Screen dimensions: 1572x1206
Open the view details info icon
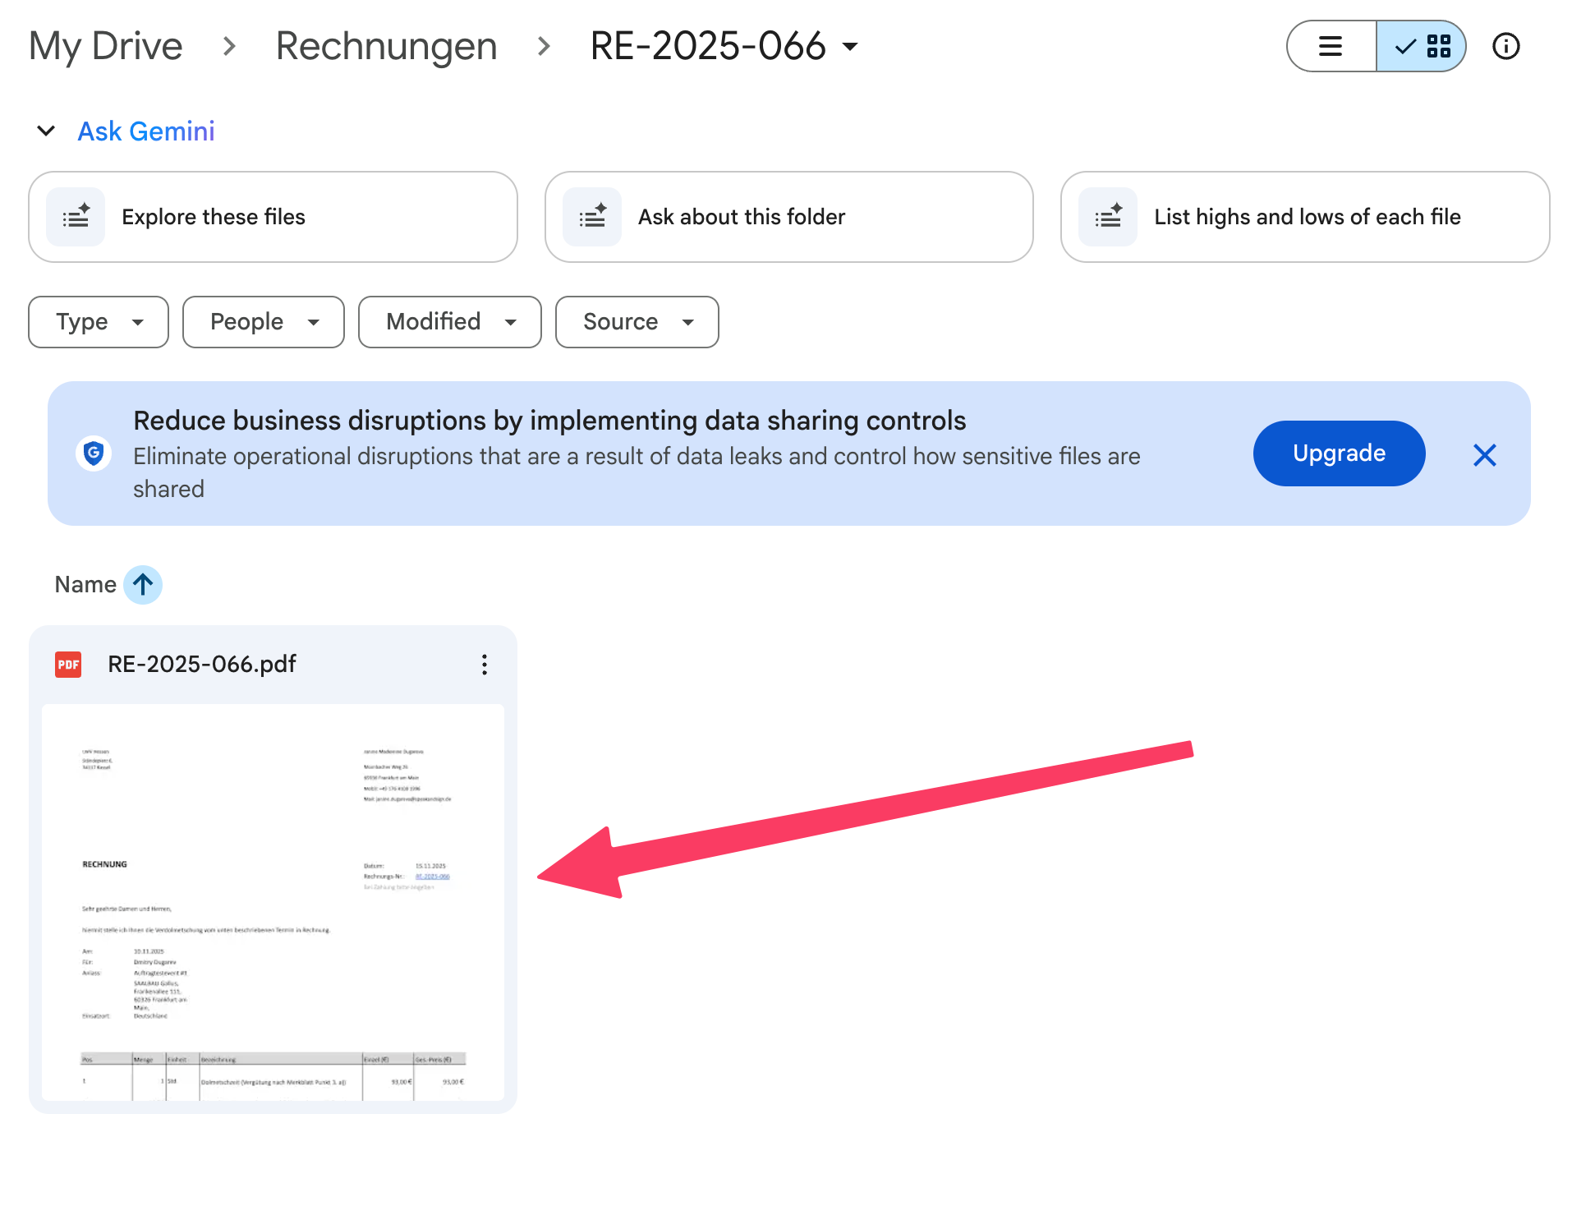[1505, 47]
